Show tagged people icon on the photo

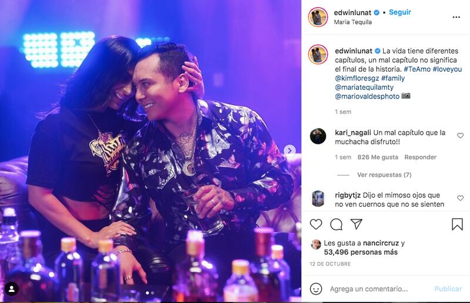tap(11, 289)
